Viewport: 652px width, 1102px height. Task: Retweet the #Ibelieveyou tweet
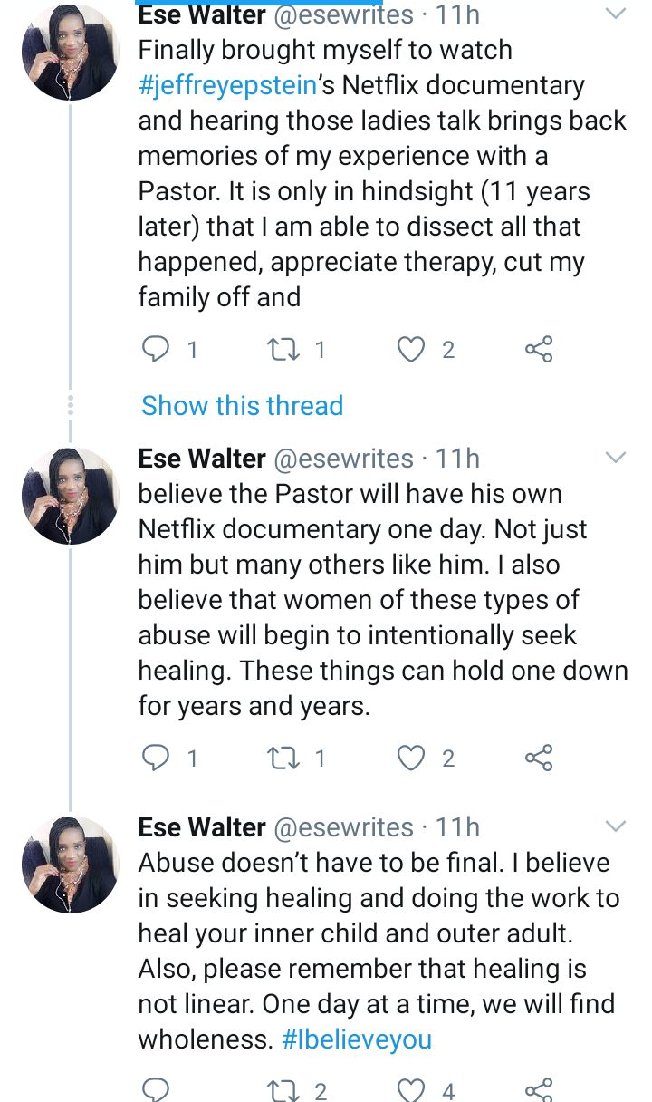coord(285,1090)
